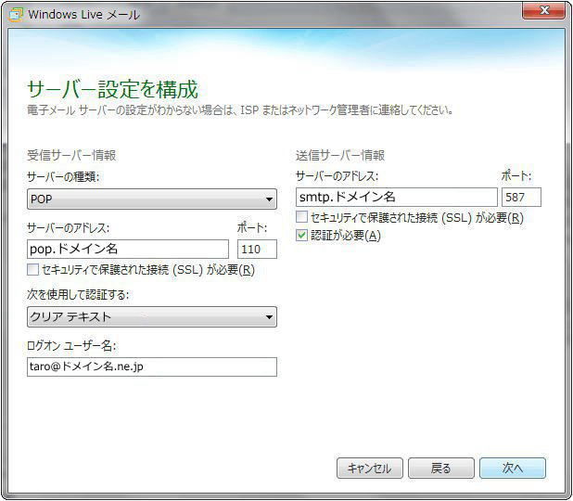Click the incoming port field showing 110
Screen dimensions: 573x501
click(257, 250)
